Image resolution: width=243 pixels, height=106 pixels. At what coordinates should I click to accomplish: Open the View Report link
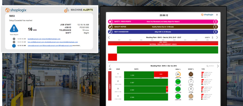pyautogui.click(x=14, y=35)
